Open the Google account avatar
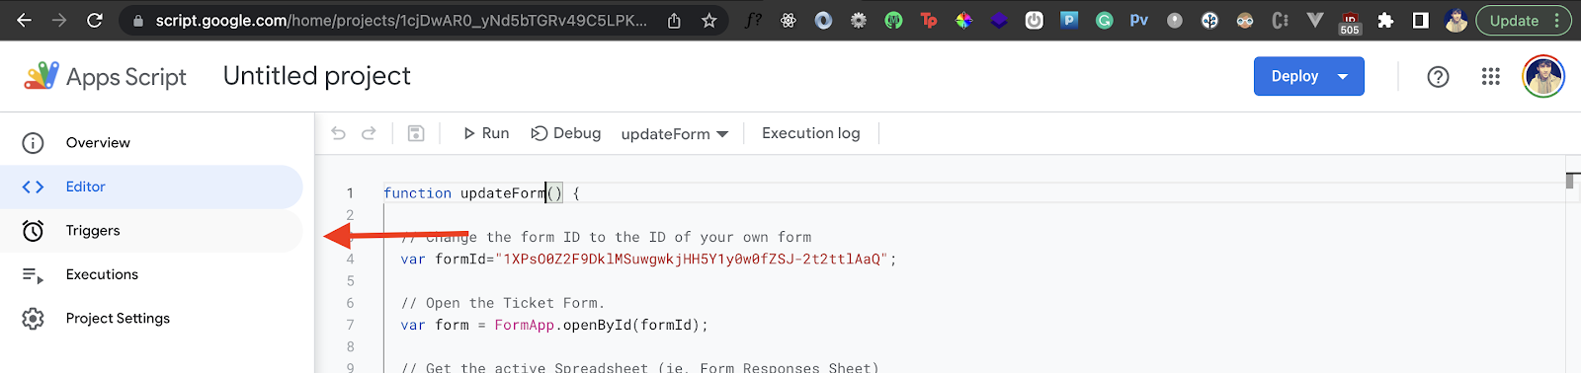This screenshot has height=373, width=1581. (1543, 76)
